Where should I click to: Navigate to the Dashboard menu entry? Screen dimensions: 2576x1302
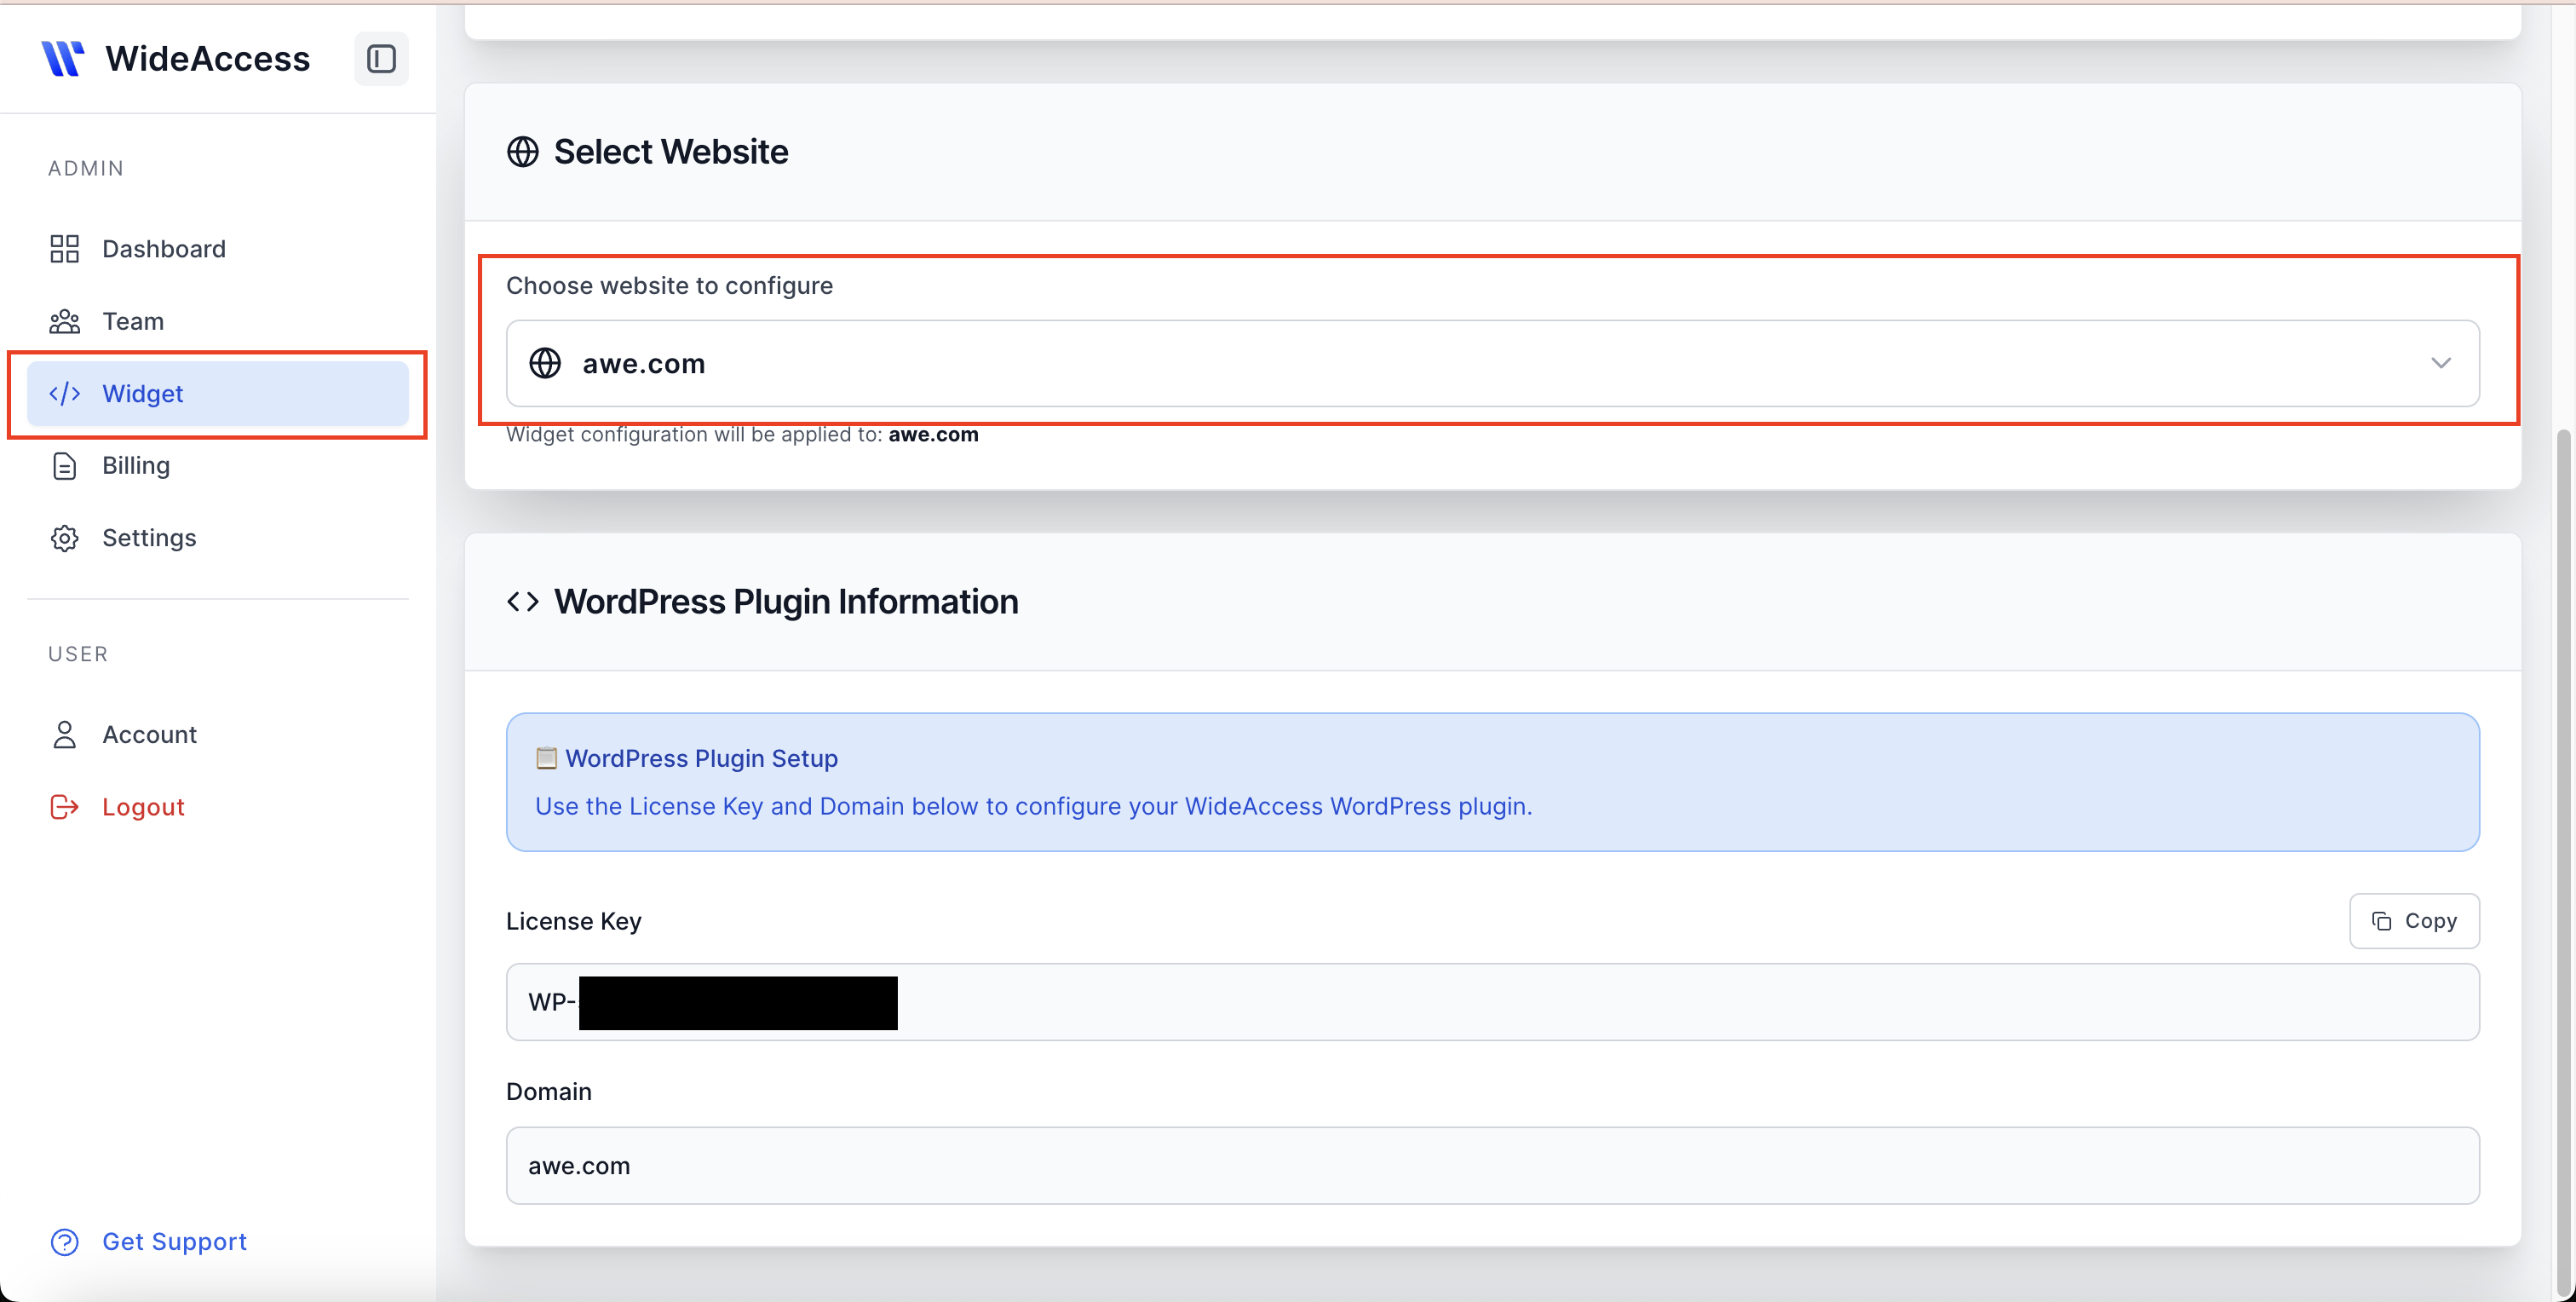click(x=164, y=248)
